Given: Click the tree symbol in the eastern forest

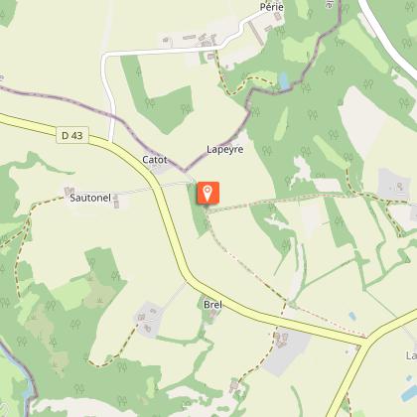Looking at the screenshot, I should pyautogui.click(x=313, y=115).
